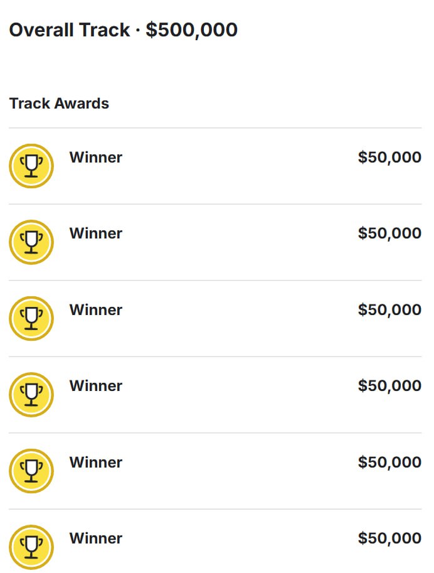The width and height of the screenshot is (434, 573).
Task: Click the $50,000 amount in the second row
Action: coord(389,233)
